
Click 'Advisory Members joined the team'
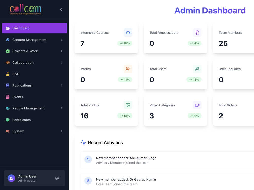tap(123, 163)
